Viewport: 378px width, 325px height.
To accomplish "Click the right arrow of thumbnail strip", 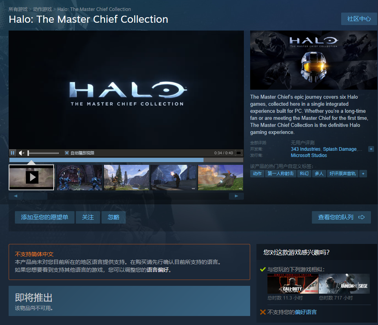I will [x=236, y=196].
